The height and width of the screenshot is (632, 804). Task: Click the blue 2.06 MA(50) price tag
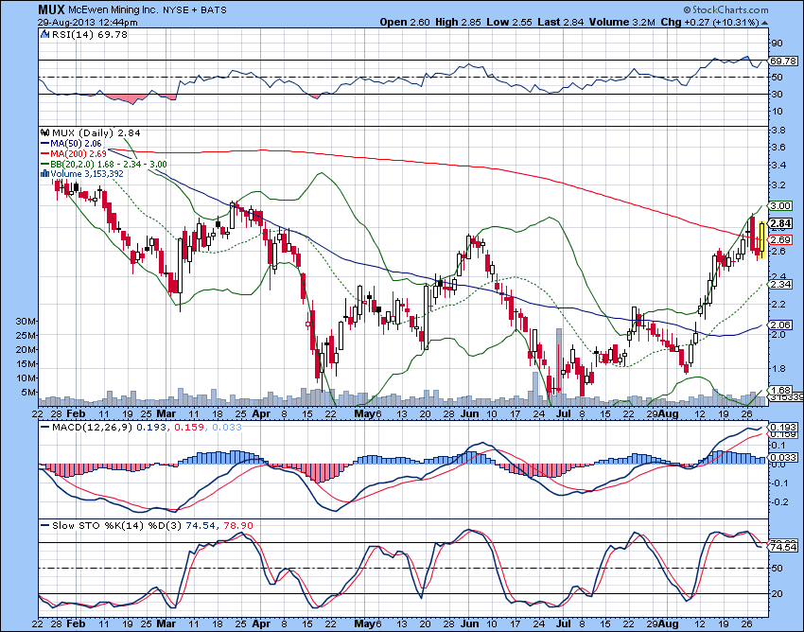[780, 325]
